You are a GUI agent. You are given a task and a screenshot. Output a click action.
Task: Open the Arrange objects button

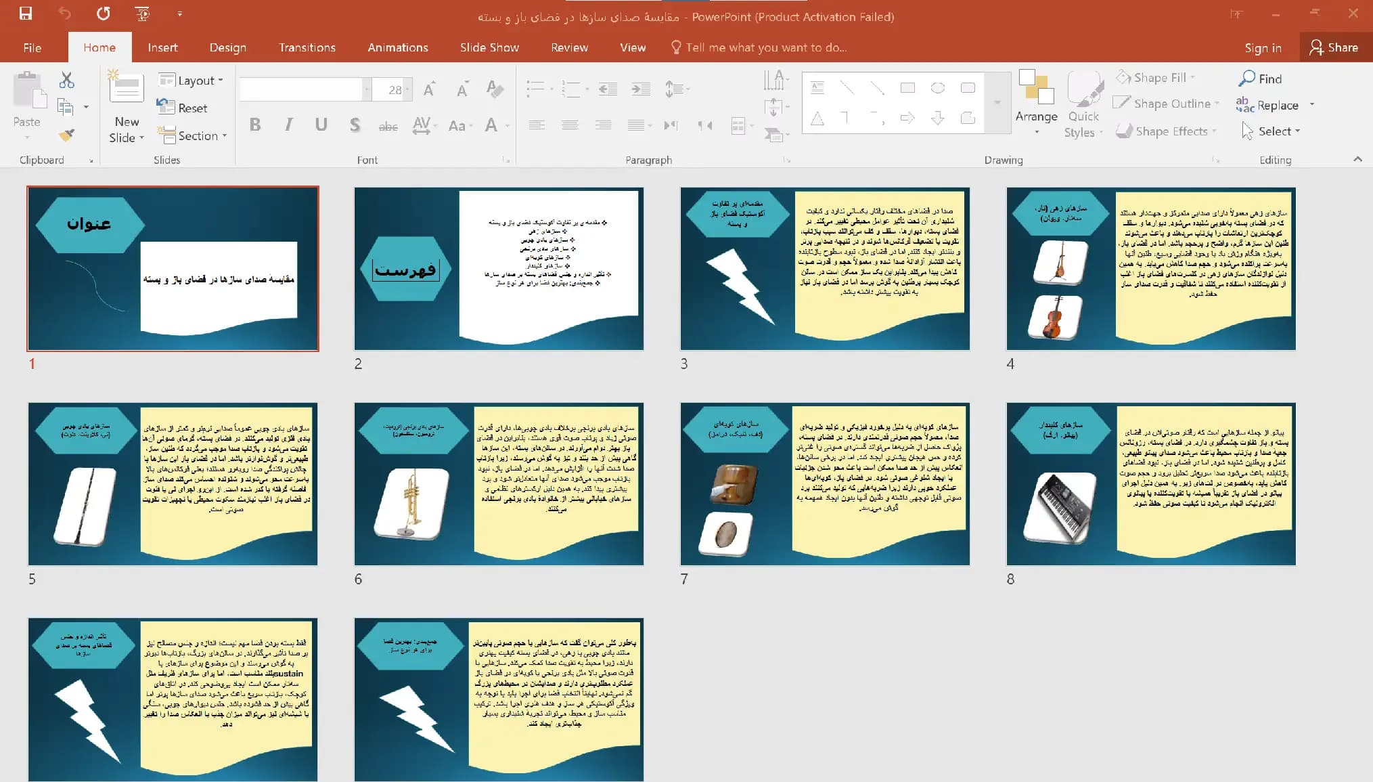1036,102
